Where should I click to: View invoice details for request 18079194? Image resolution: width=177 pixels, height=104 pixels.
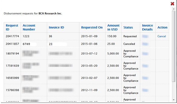[145, 54]
